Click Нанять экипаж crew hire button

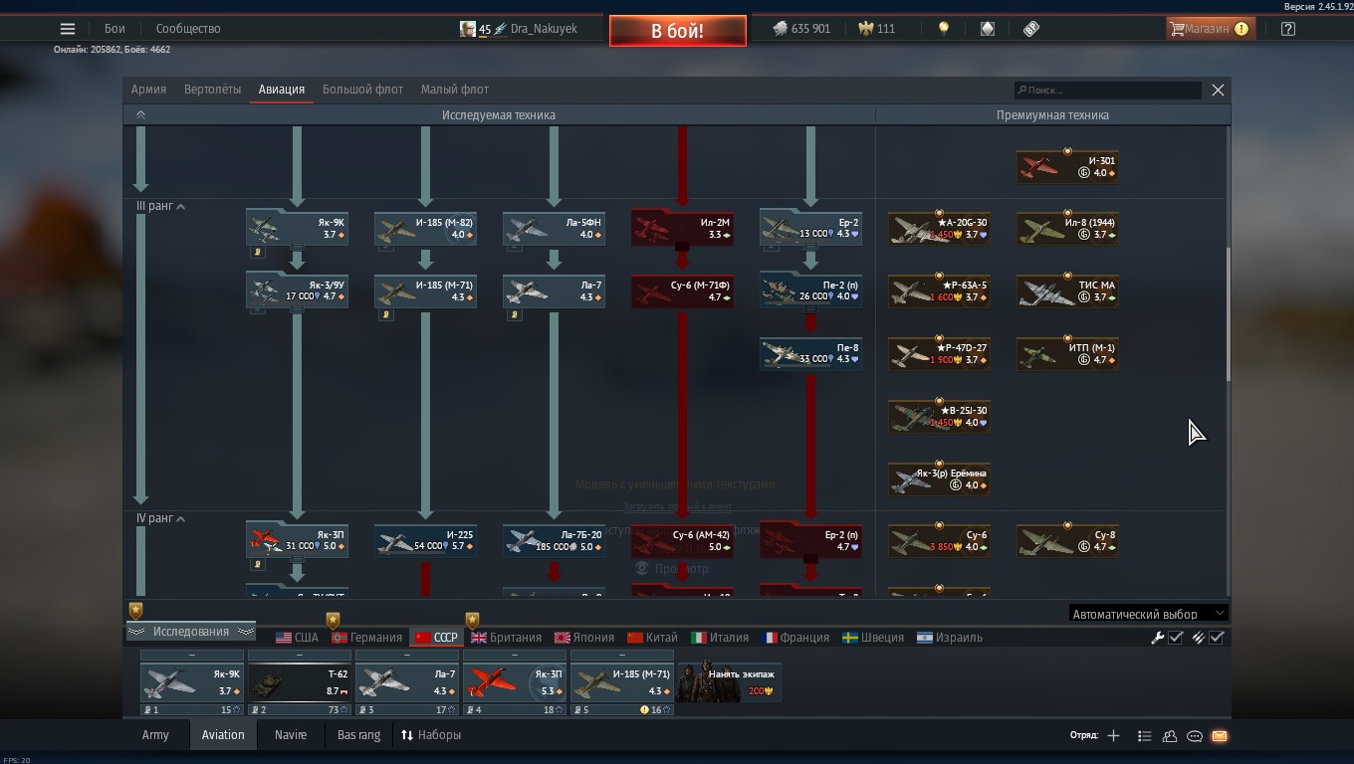(730, 681)
